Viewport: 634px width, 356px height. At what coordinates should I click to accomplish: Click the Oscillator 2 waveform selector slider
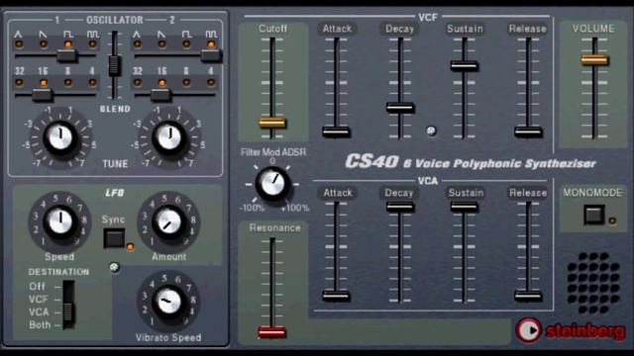[x=211, y=55]
